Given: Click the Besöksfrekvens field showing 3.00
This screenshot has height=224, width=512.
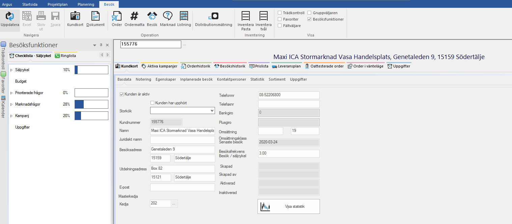Looking at the screenshot, I should point(289,153).
